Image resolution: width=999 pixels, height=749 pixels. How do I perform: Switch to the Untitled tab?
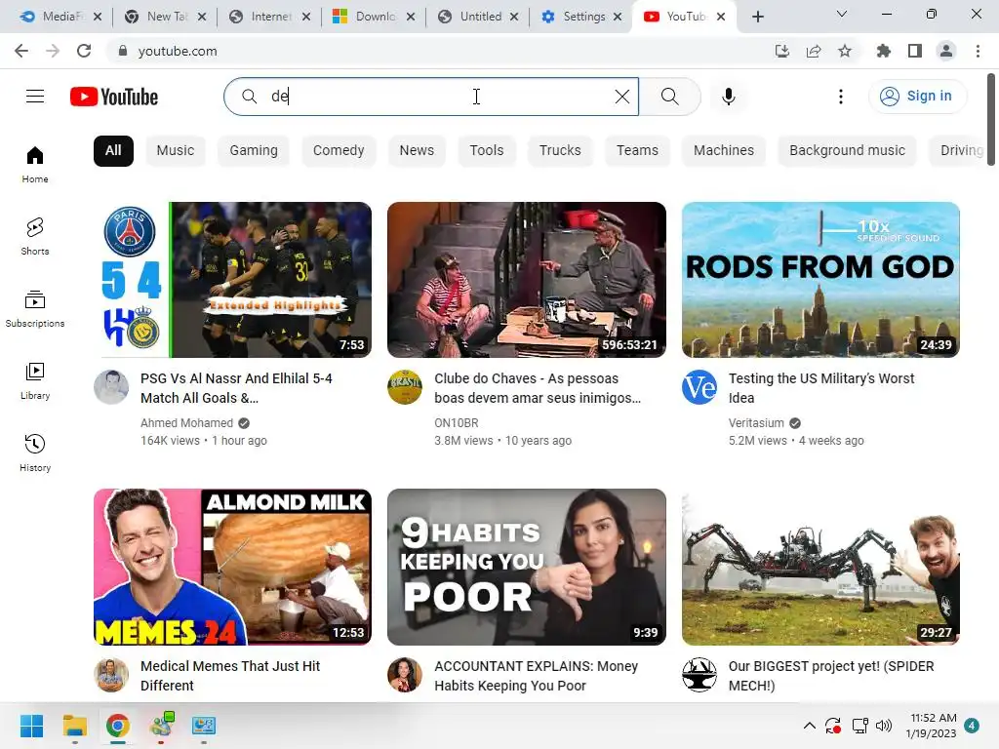(x=478, y=17)
